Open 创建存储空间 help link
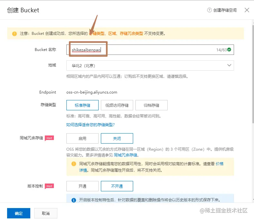The image size is (254, 220). pyautogui.click(x=225, y=10)
